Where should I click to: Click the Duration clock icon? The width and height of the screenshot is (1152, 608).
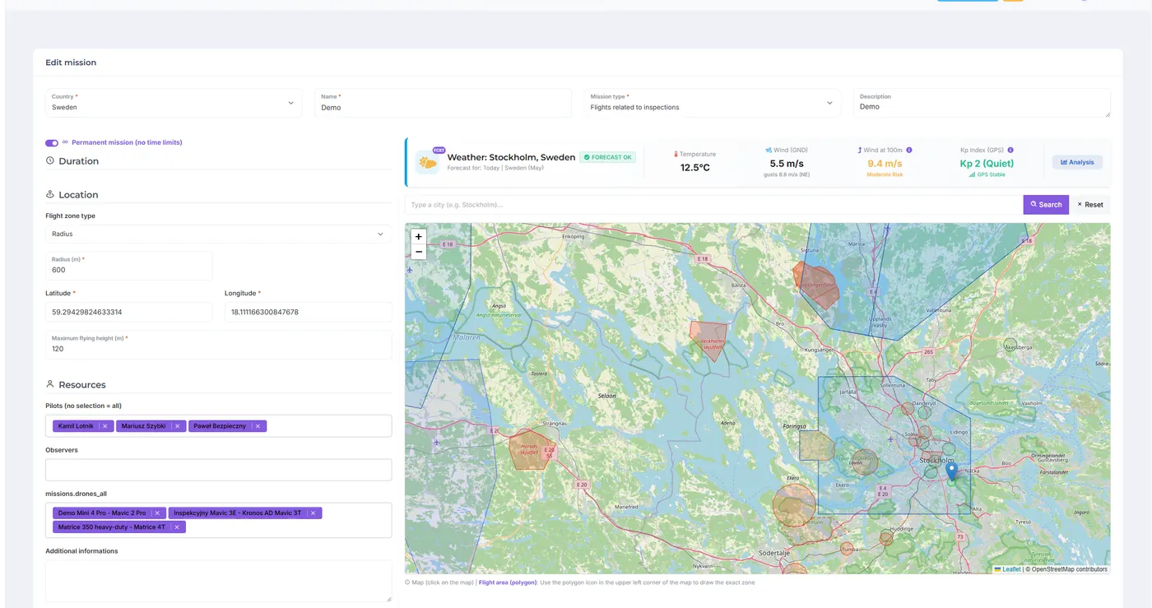[50, 160]
